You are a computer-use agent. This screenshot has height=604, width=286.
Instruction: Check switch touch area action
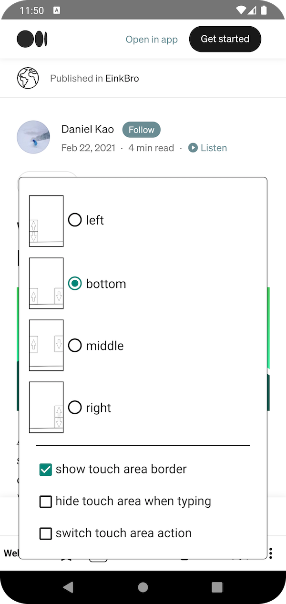tap(46, 533)
